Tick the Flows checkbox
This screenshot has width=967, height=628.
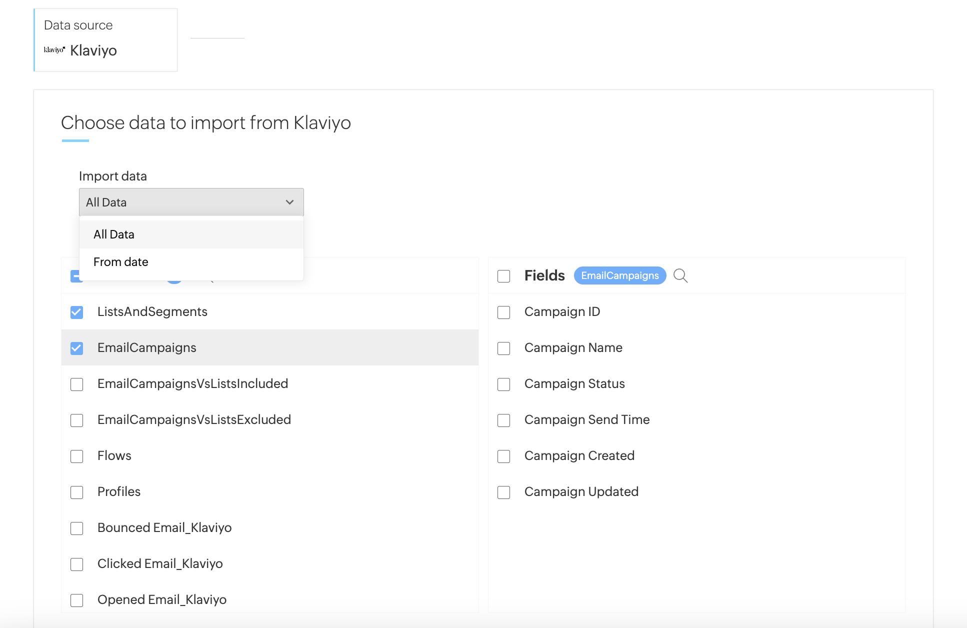pyautogui.click(x=77, y=456)
